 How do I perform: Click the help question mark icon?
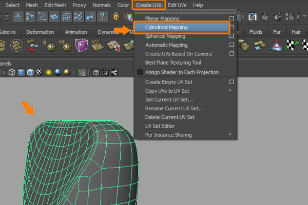coord(103,16)
